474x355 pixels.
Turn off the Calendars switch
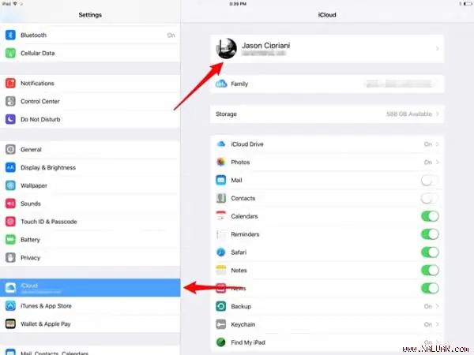click(430, 216)
